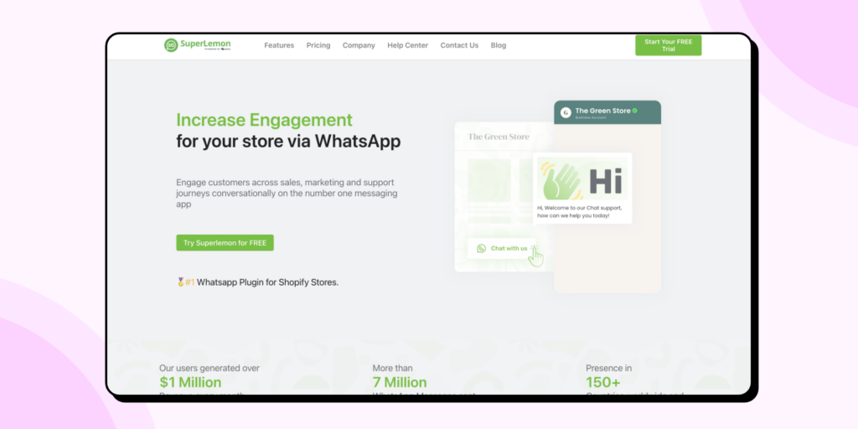Click the 'Engage customers across sales' paragraph
Screen dimensions: 858x429
(x=287, y=194)
